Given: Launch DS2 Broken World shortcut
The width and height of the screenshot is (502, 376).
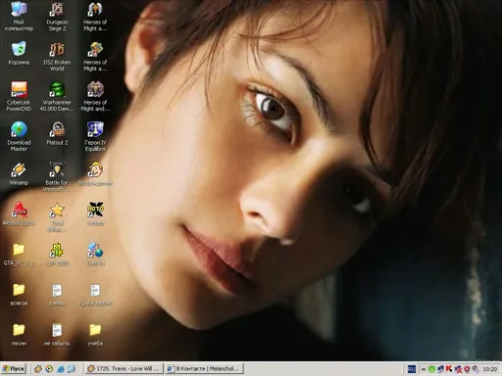Looking at the screenshot, I should pos(57,57).
